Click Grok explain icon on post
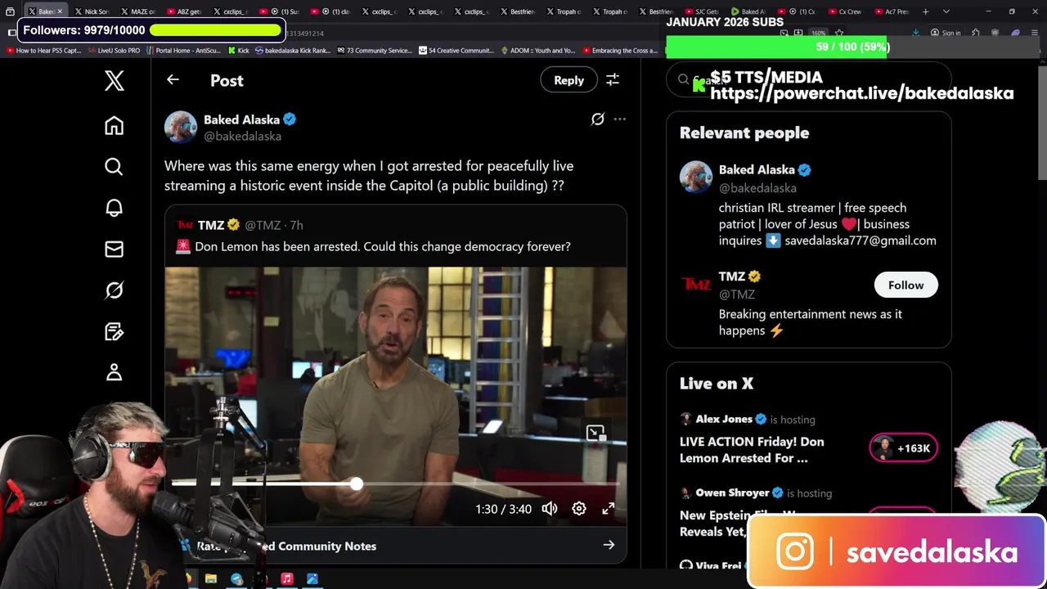1047x589 pixels. coord(598,119)
